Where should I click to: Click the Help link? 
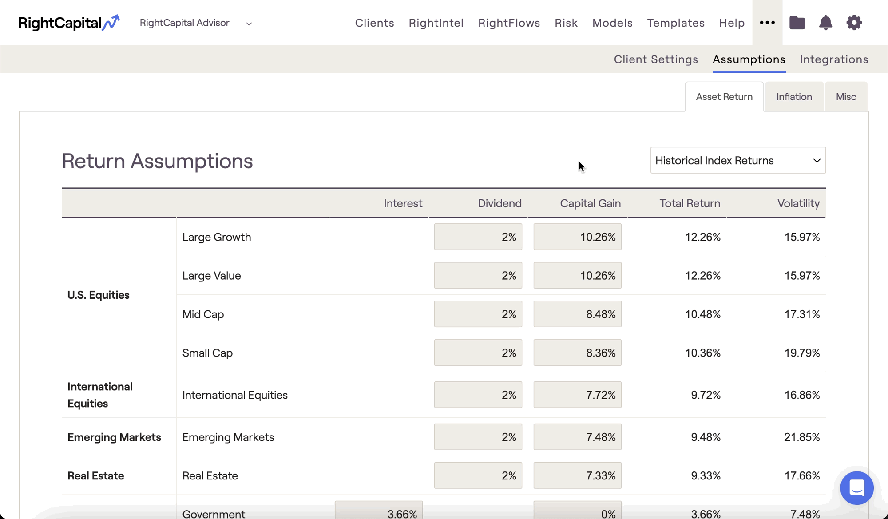[732, 23]
